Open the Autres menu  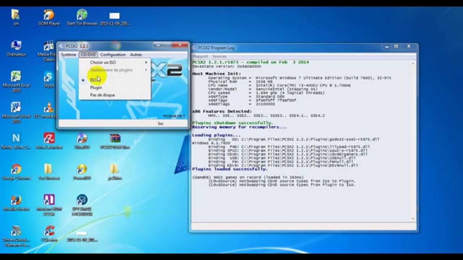tap(136, 55)
